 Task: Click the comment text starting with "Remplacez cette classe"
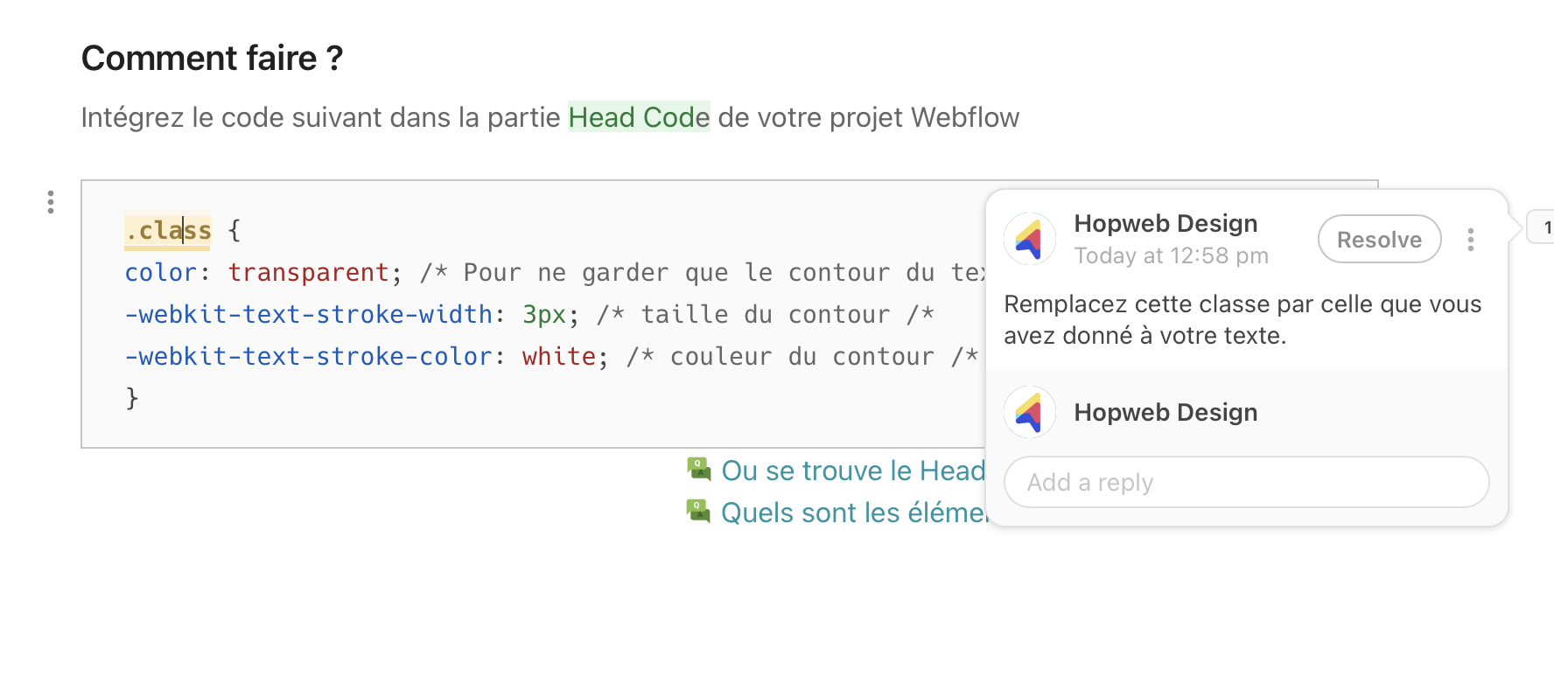tap(1242, 319)
